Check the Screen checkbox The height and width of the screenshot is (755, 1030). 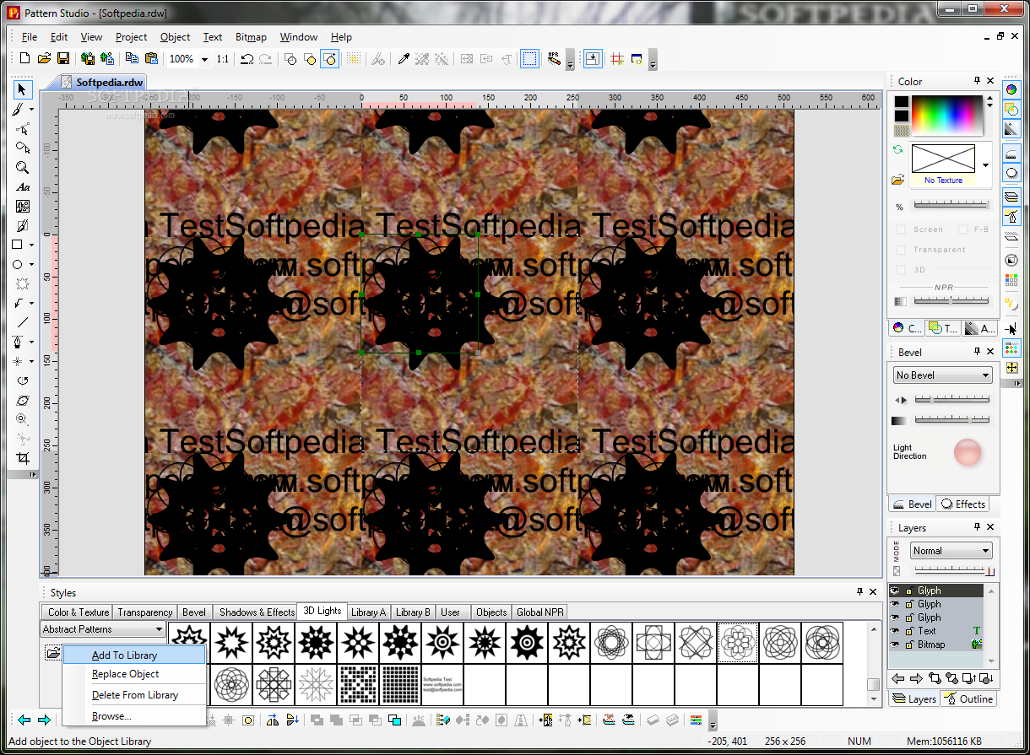(x=901, y=229)
